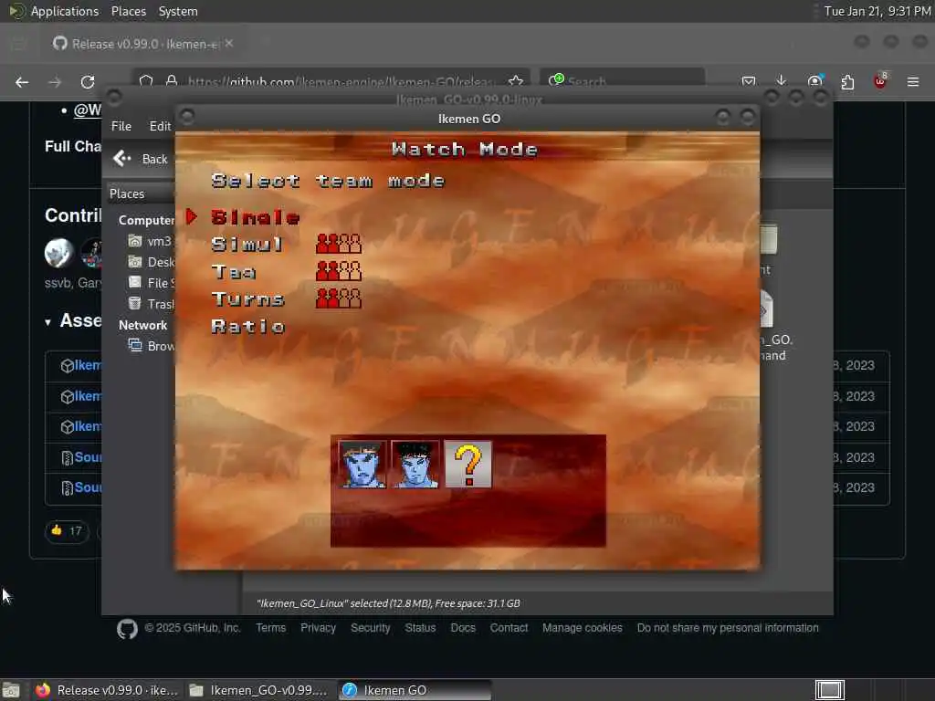
Task: Open the Edit menu in file manager
Action: coord(160,126)
